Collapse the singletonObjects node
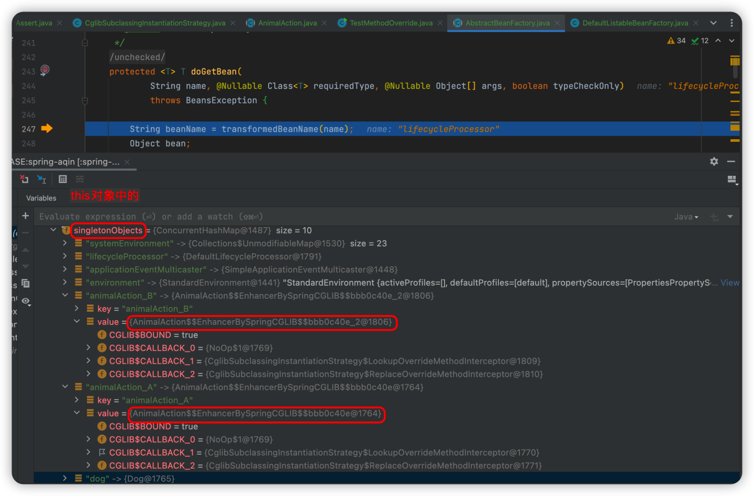The width and height of the screenshot is (754, 496). [53, 230]
